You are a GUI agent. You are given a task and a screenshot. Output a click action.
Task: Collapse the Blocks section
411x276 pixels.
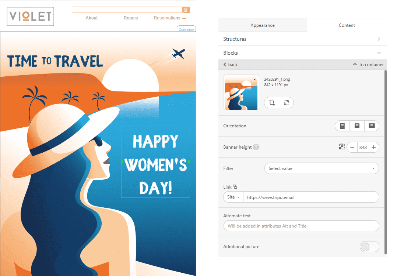pos(379,52)
